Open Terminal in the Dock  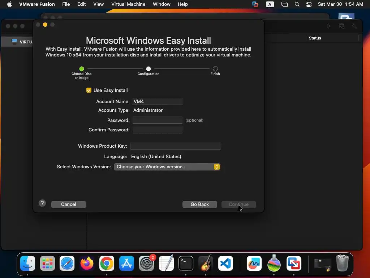(186, 263)
